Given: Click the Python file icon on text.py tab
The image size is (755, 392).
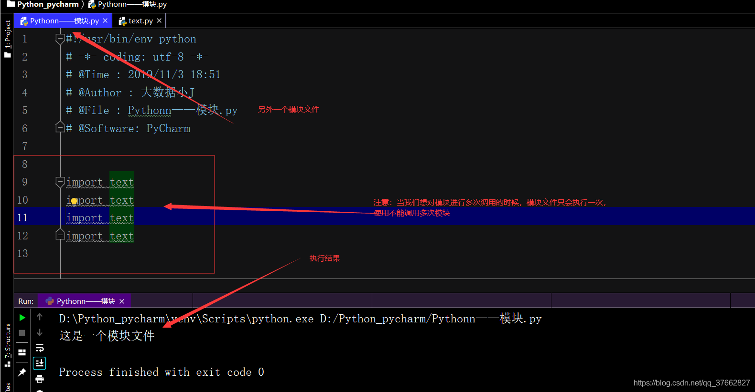Looking at the screenshot, I should 122,21.
